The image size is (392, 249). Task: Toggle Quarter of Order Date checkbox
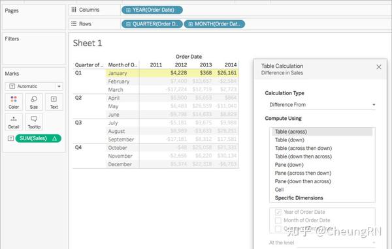278,229
